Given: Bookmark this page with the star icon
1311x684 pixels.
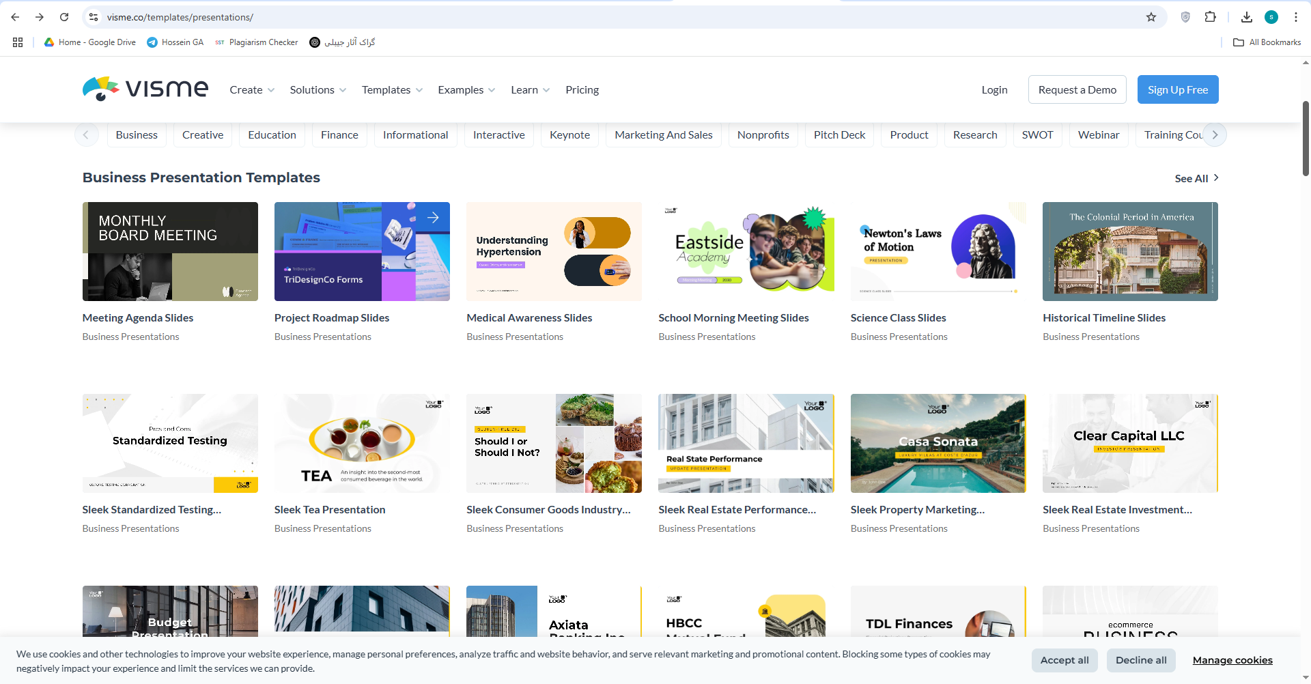Looking at the screenshot, I should coord(1151,17).
